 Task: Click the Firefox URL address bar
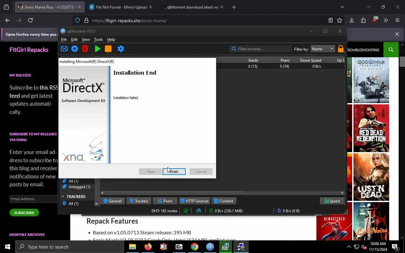pyautogui.click(x=208, y=21)
